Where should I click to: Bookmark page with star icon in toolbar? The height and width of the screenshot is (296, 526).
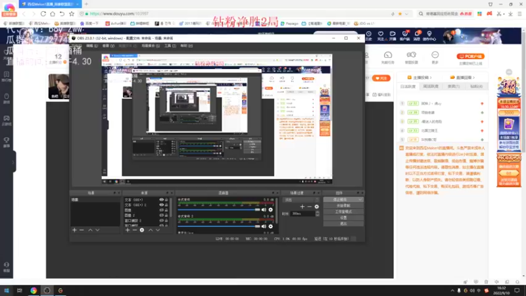tap(72, 14)
